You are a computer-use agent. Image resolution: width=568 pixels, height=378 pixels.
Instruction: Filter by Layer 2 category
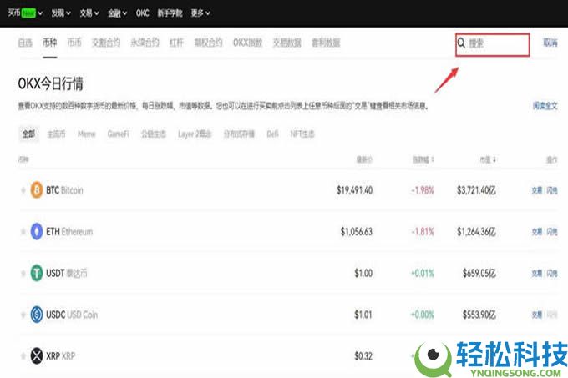195,134
